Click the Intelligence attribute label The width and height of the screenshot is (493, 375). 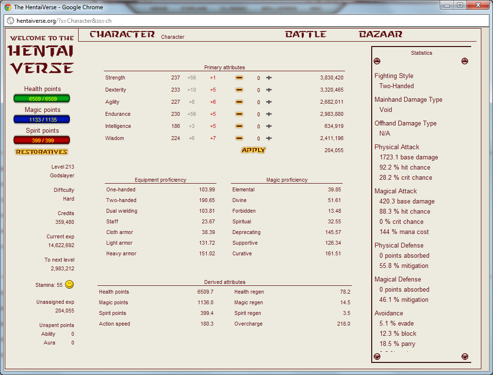pyautogui.click(x=118, y=126)
